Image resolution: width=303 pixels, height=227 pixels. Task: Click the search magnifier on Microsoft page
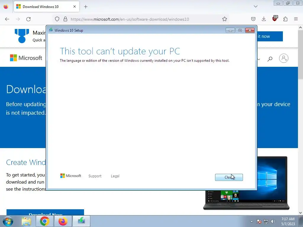270,59
